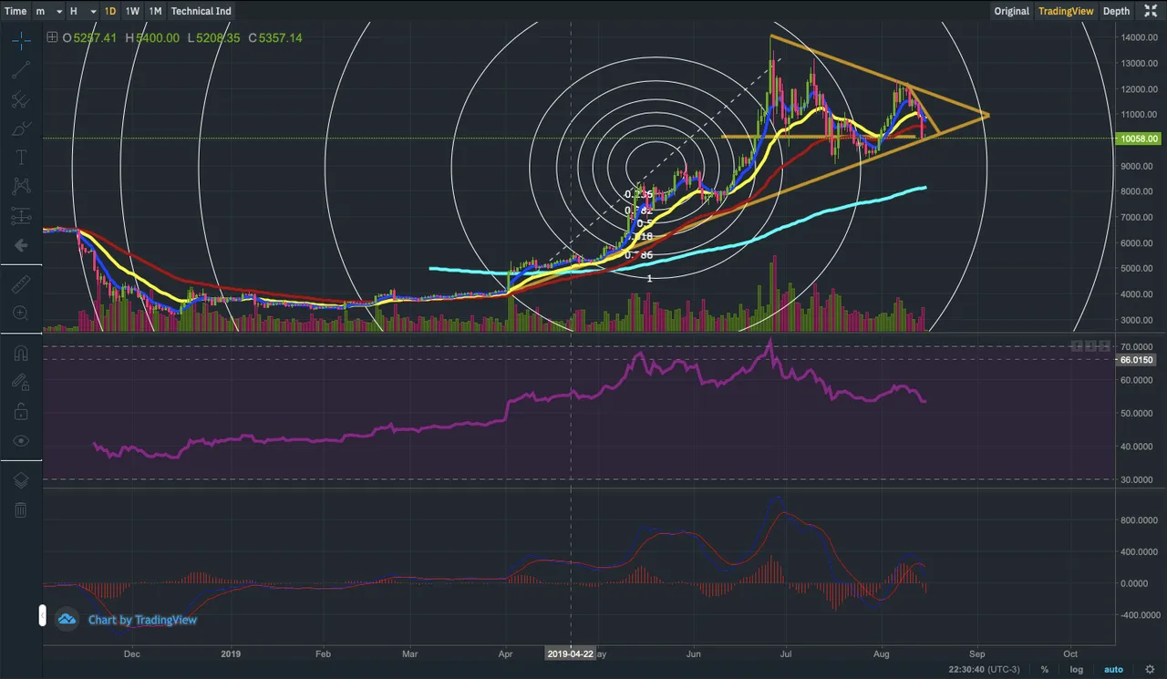The height and width of the screenshot is (679, 1167).
Task: Select the text annotation tool
Action: [x=21, y=158]
